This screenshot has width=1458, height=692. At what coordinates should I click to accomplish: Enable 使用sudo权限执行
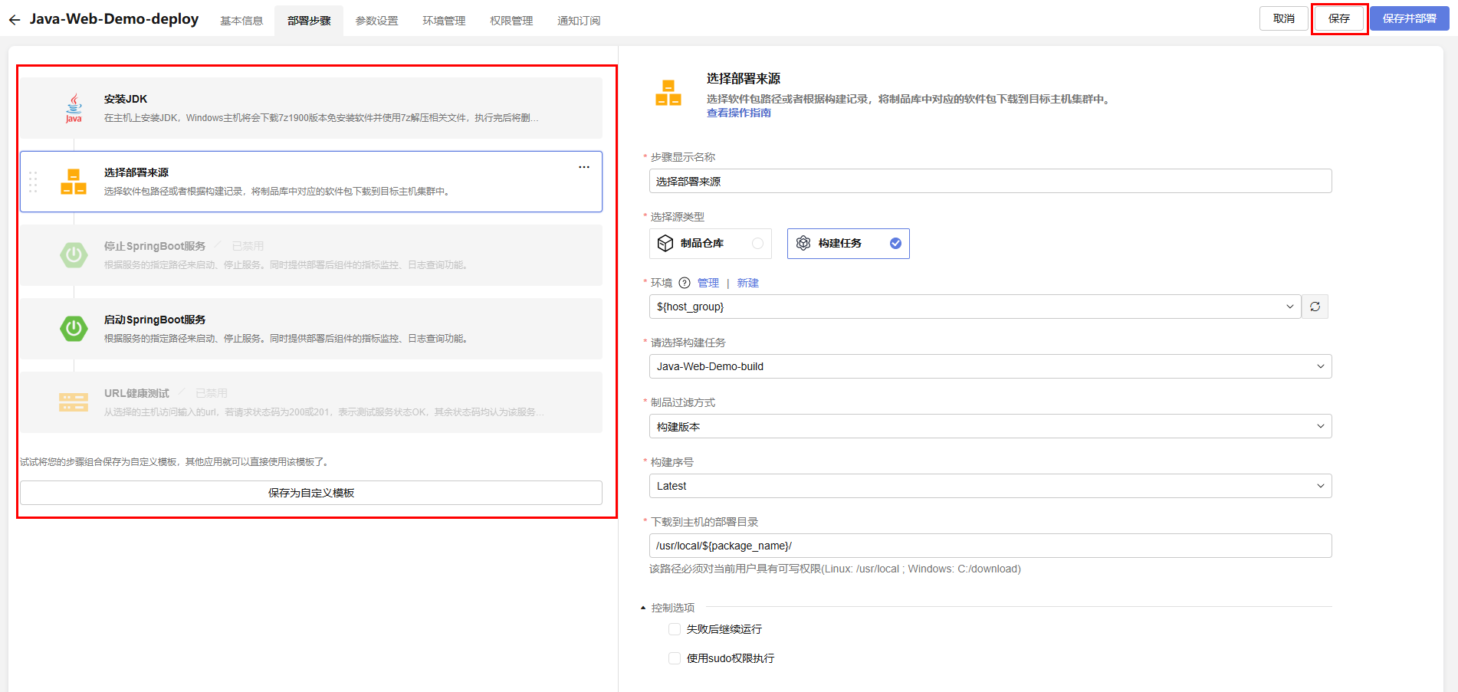(674, 658)
